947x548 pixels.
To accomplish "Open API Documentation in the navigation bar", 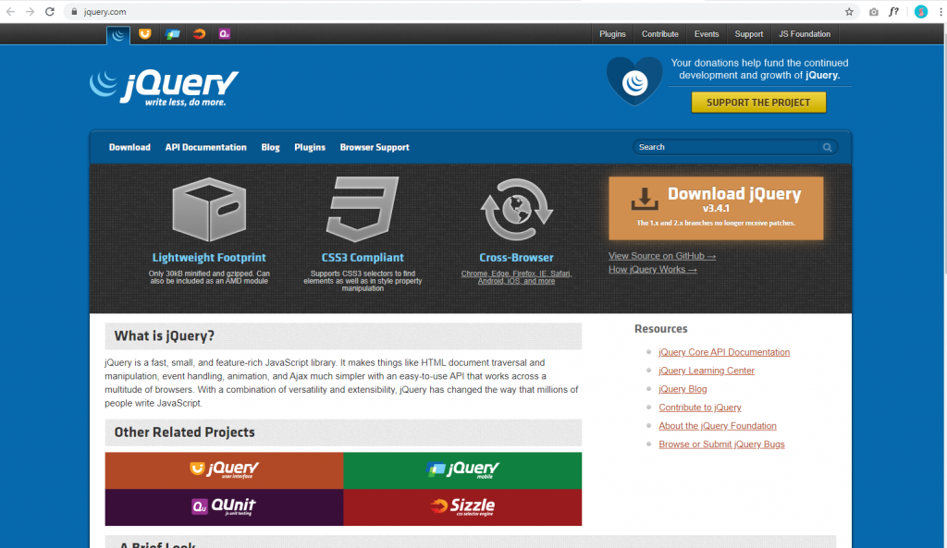I will click(206, 147).
